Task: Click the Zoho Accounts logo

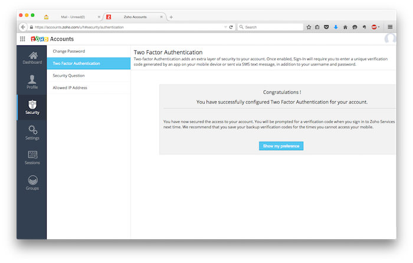Action: click(40, 39)
